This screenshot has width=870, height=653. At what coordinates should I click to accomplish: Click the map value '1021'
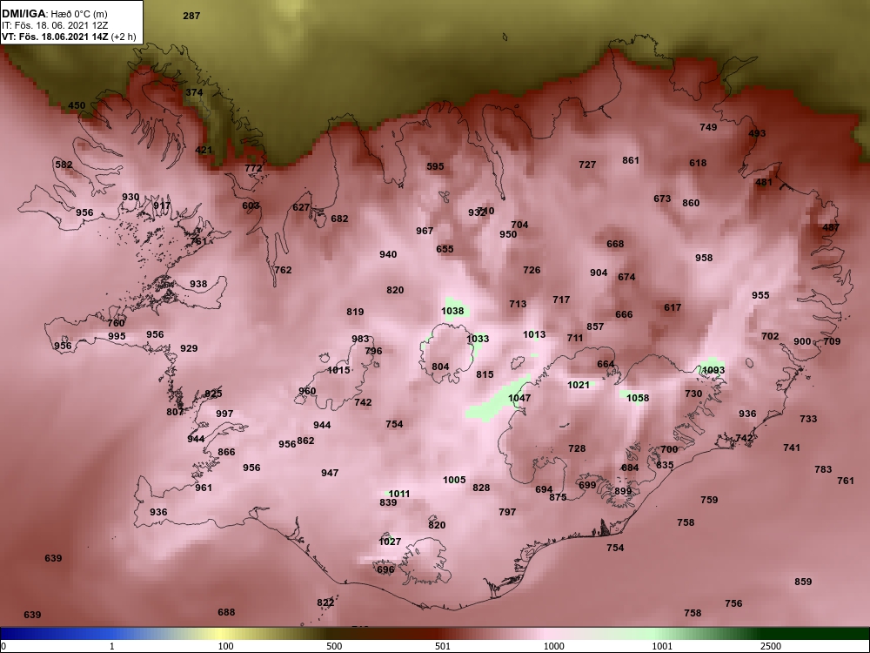point(579,385)
